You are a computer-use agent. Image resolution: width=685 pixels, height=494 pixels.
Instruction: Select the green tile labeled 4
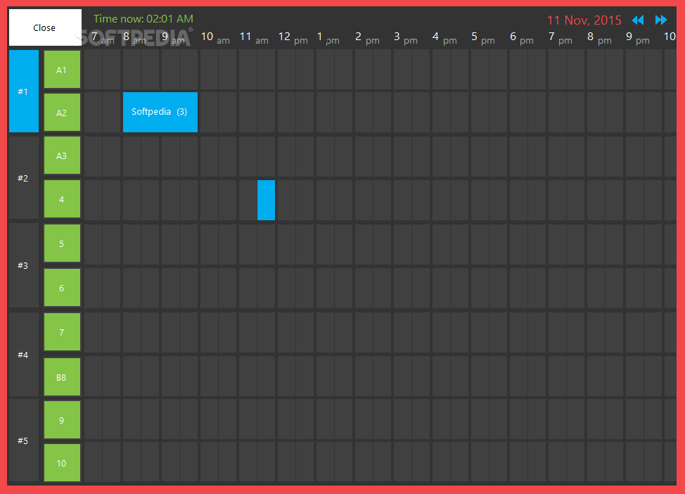[x=62, y=199]
